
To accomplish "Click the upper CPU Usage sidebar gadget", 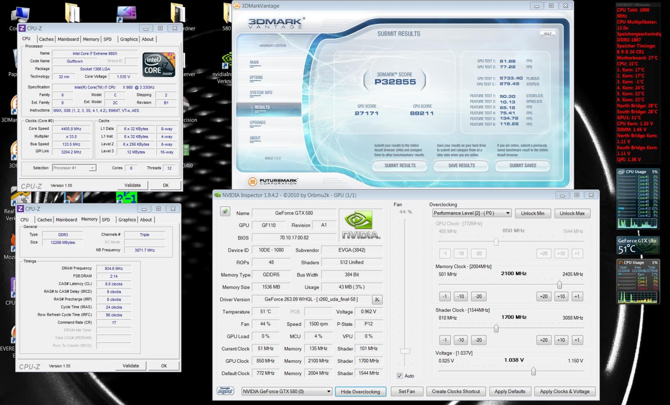I will click(x=637, y=199).
